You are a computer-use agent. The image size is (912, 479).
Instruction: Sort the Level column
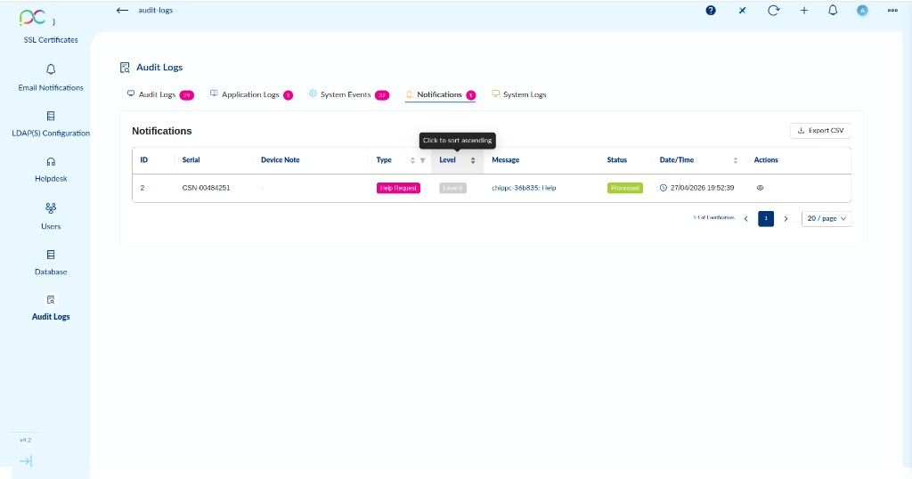pos(473,160)
